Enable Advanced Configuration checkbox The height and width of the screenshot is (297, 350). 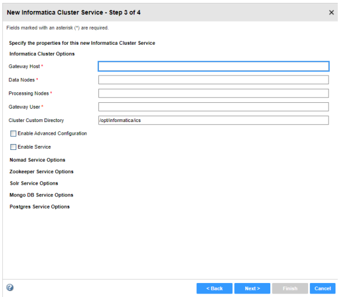coord(13,134)
